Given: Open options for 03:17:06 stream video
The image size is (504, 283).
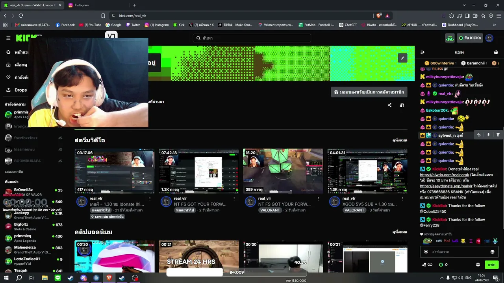Looking at the screenshot, I should click(150, 199).
